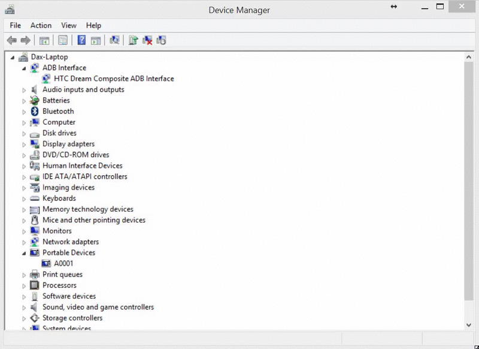Click the Processors chip icon
The height and width of the screenshot is (349, 479).
pos(35,285)
